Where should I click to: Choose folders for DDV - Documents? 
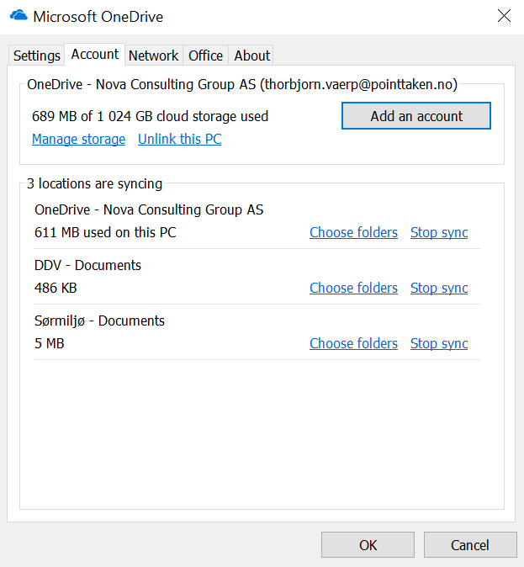(353, 289)
